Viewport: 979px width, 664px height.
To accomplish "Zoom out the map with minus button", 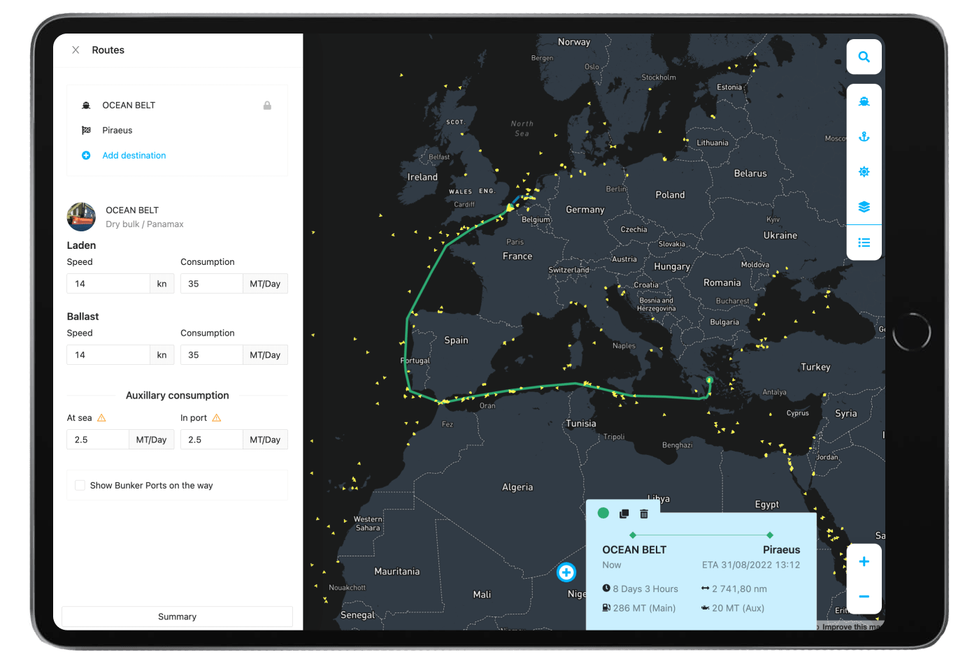I will click(x=864, y=596).
